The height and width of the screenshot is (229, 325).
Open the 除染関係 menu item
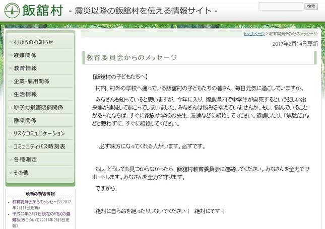(25, 120)
